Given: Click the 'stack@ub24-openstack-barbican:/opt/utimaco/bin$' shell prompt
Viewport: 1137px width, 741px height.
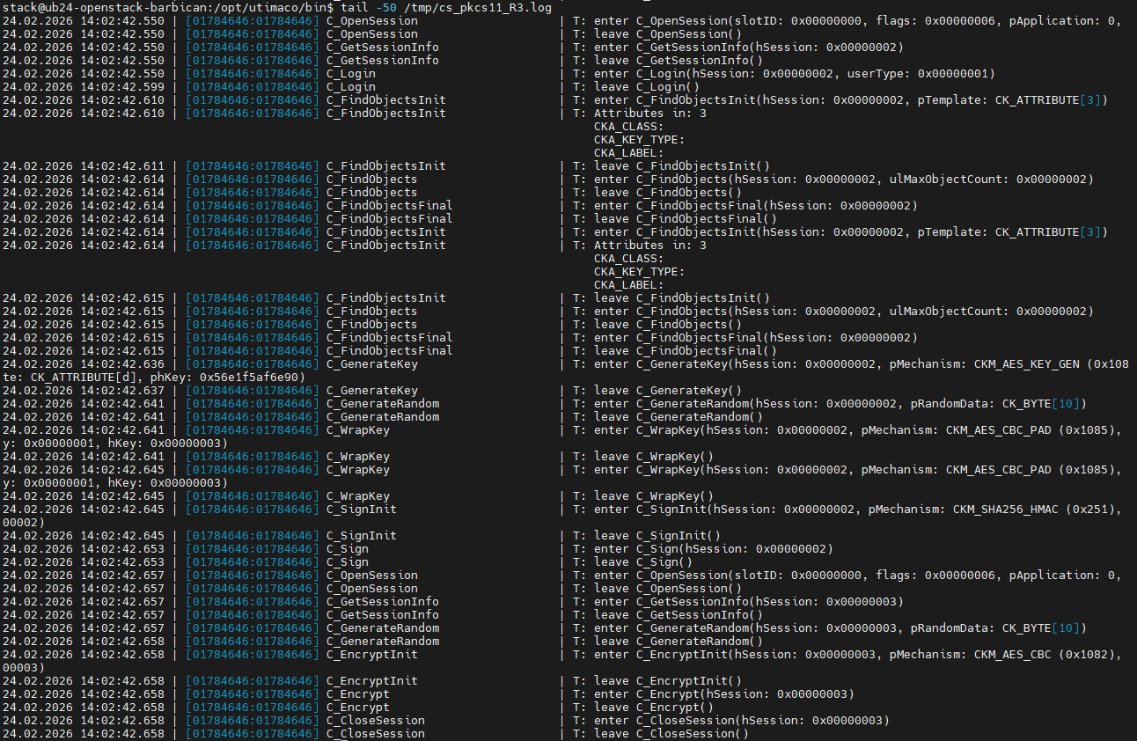Looking at the screenshot, I should (x=169, y=7).
